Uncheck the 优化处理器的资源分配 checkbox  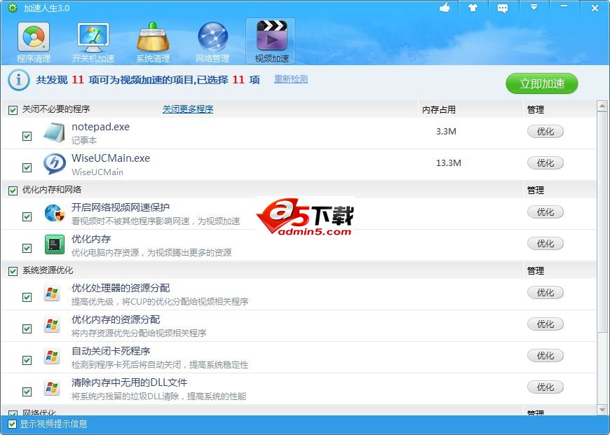pos(27,298)
